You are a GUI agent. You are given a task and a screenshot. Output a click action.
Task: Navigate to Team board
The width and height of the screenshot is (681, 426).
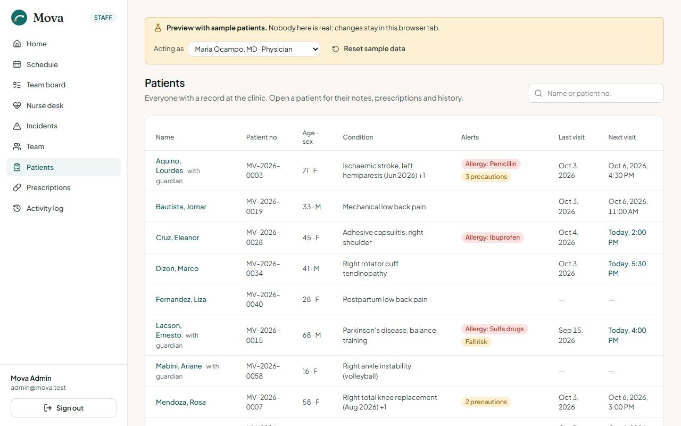click(64, 85)
